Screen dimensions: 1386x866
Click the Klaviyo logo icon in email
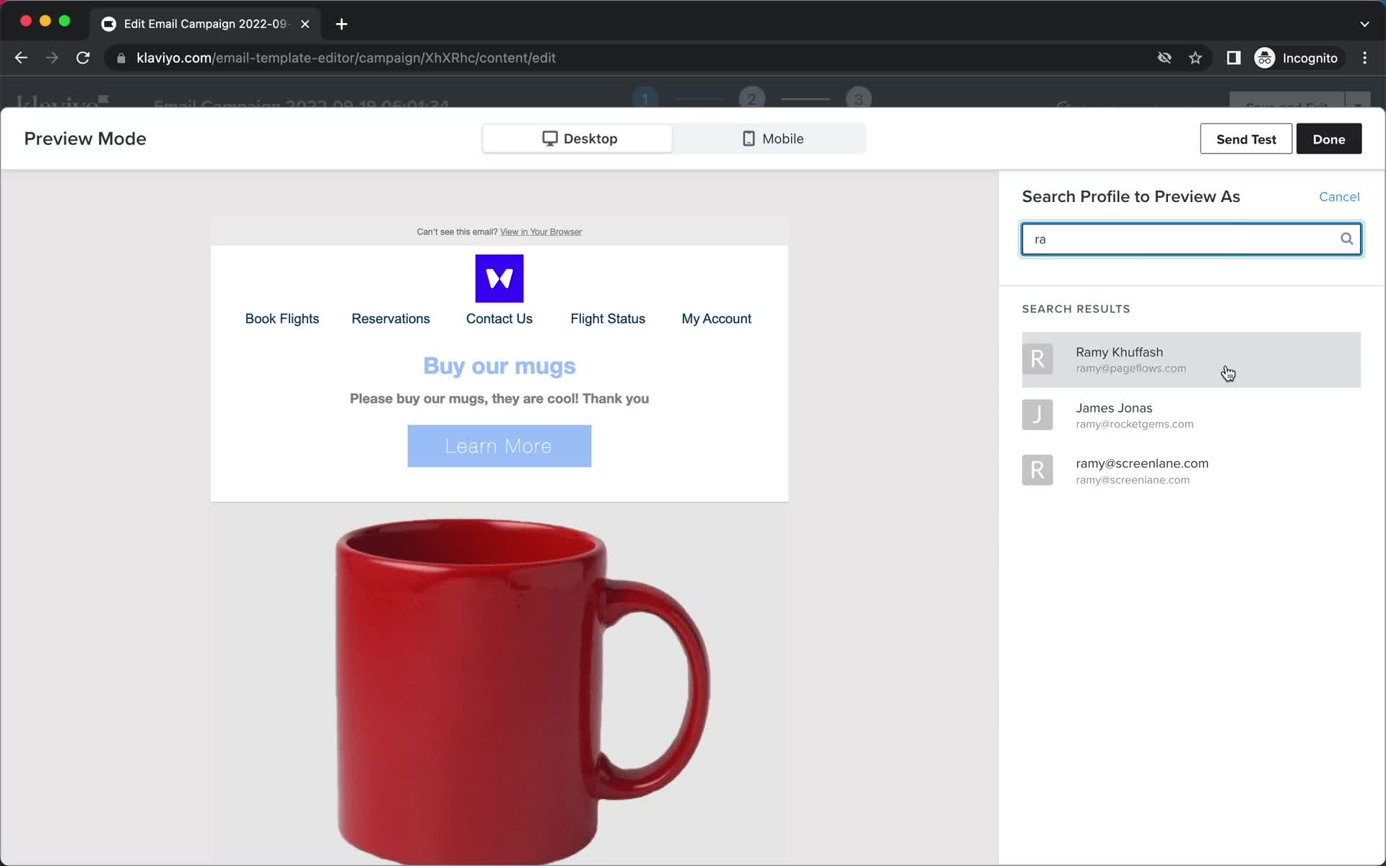coord(499,277)
